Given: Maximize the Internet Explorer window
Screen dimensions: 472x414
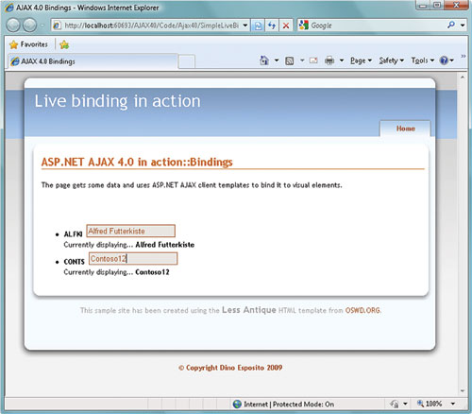Looking at the screenshot, I should click(x=437, y=6).
